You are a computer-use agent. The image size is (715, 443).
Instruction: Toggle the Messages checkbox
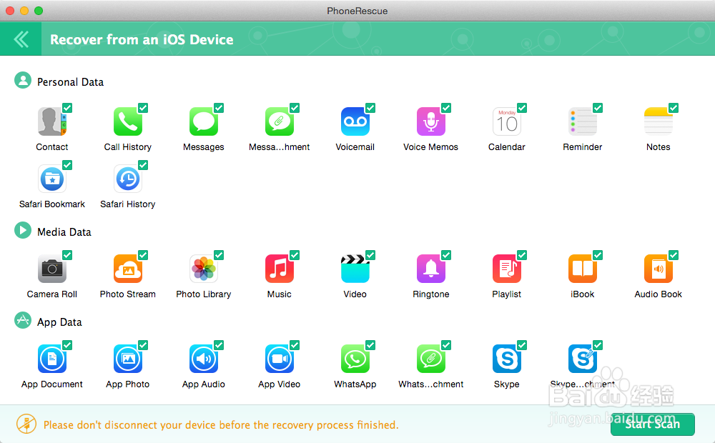219,108
